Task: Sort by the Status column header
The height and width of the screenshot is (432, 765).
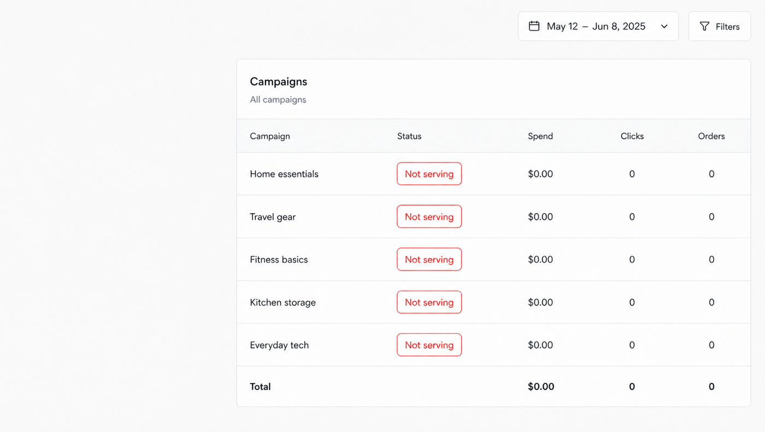Action: pyautogui.click(x=409, y=136)
